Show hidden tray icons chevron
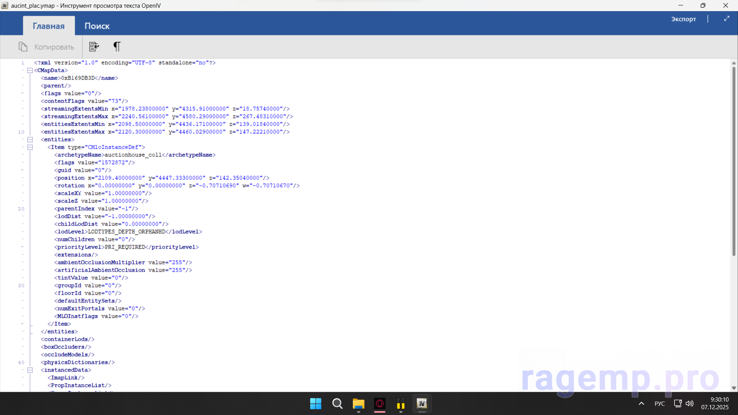Screen dimensions: 738x415 click(641, 403)
